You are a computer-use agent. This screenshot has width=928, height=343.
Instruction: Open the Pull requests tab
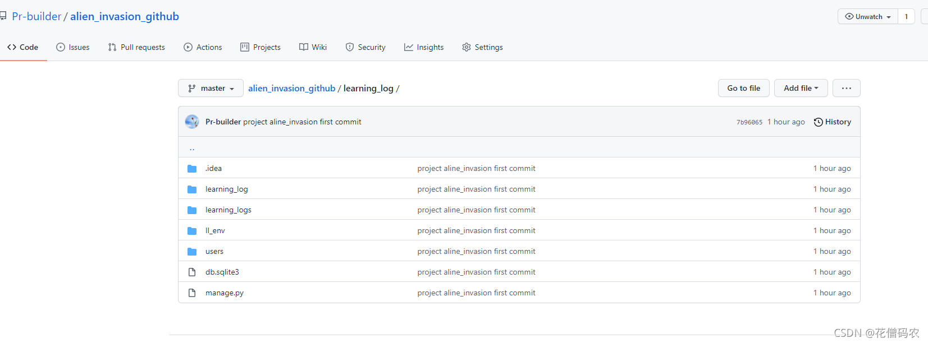click(136, 47)
